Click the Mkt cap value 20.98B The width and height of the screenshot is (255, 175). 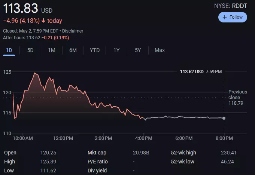[141, 153]
